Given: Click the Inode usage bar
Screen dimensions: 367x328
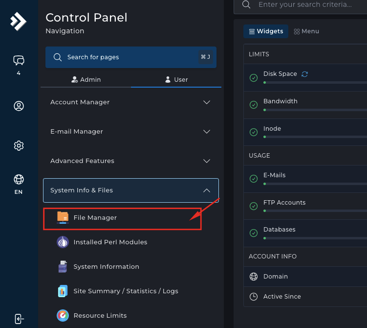Looking at the screenshot, I should pos(315,137).
